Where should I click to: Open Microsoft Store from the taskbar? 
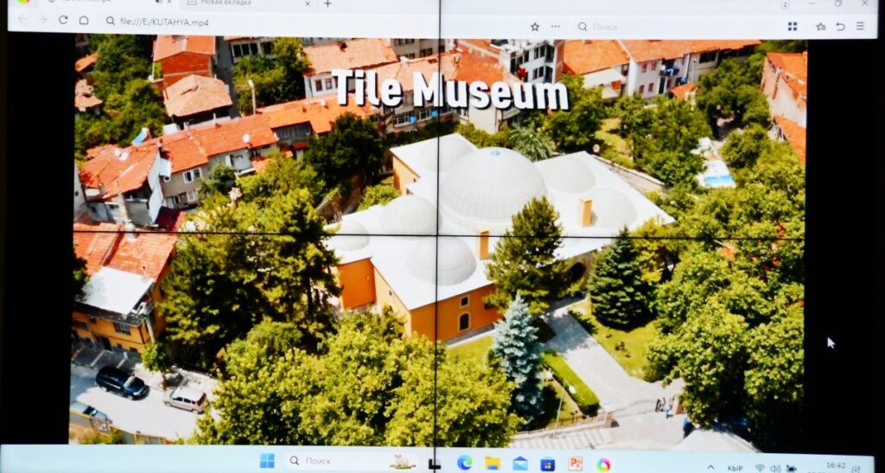click(547, 464)
